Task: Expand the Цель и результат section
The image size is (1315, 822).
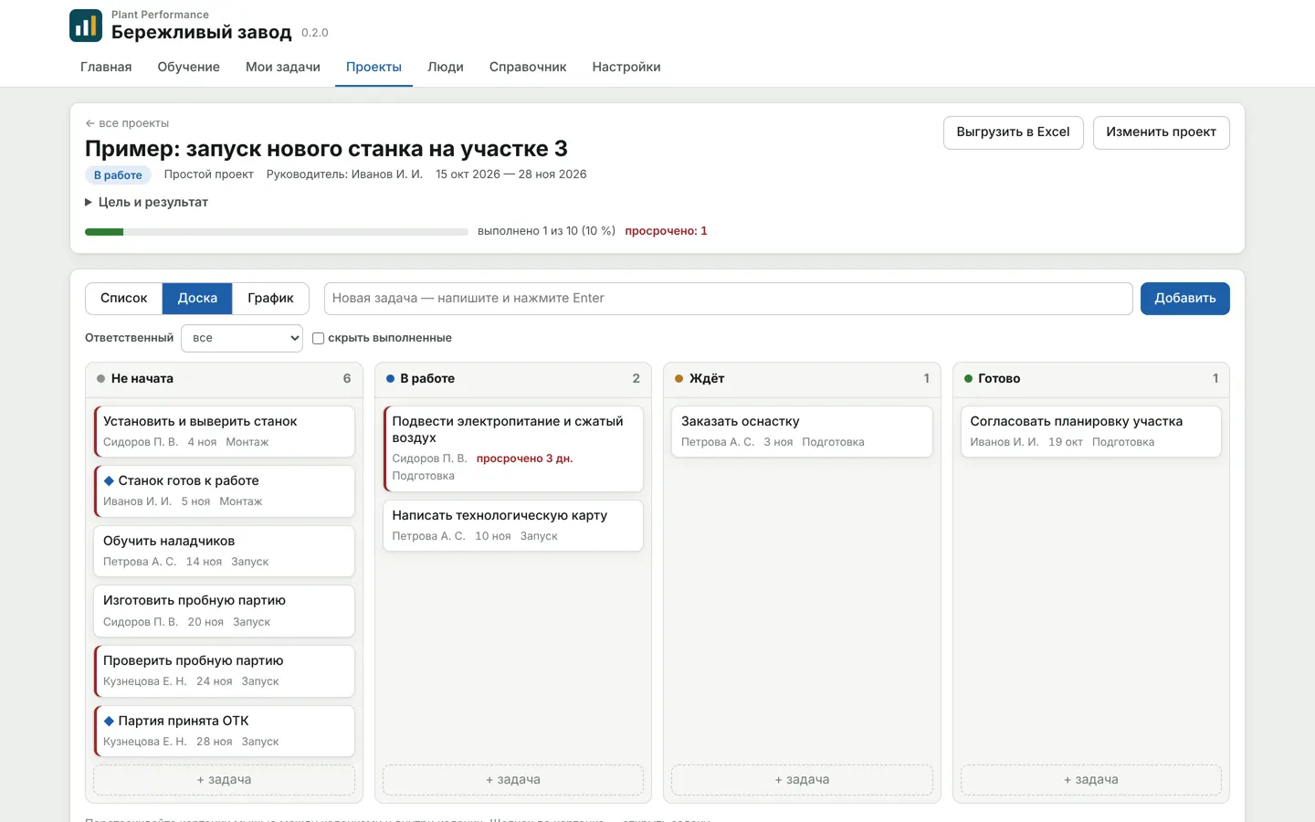Action: tap(146, 202)
